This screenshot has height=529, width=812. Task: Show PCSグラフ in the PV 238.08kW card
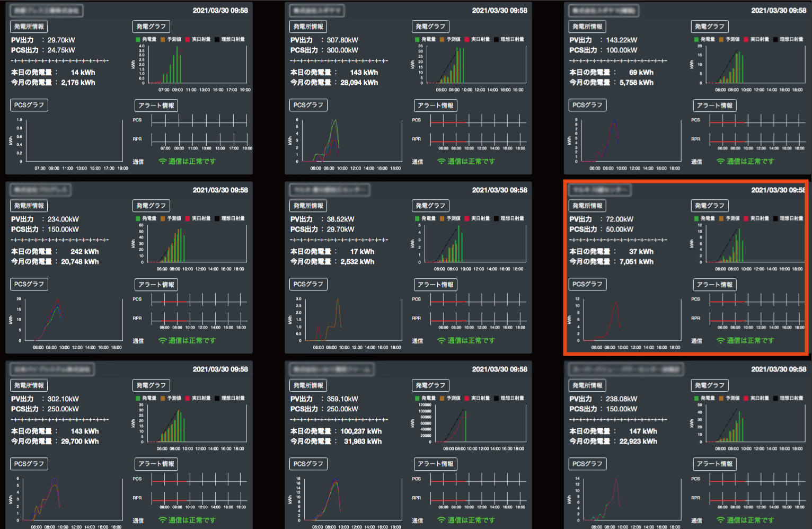coord(588,464)
